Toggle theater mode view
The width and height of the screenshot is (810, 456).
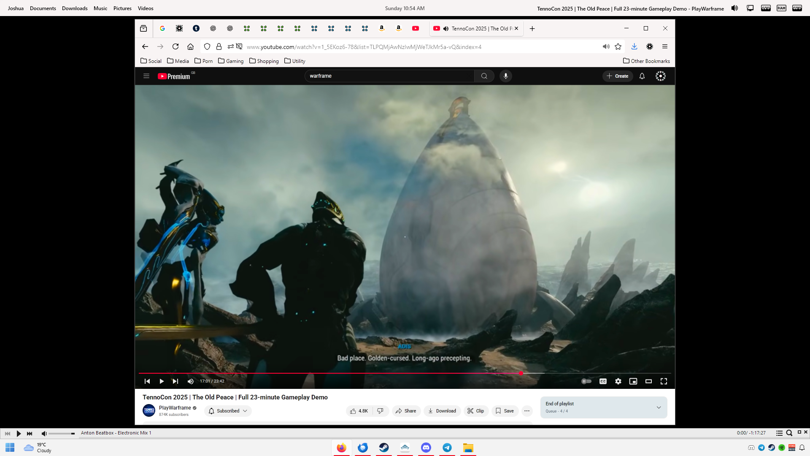(648, 381)
